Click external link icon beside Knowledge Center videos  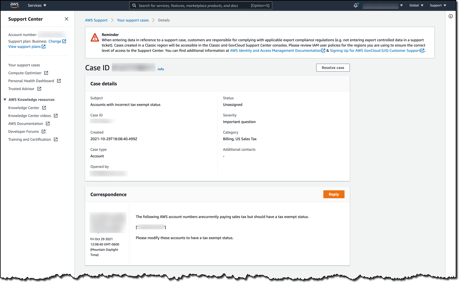click(x=56, y=116)
